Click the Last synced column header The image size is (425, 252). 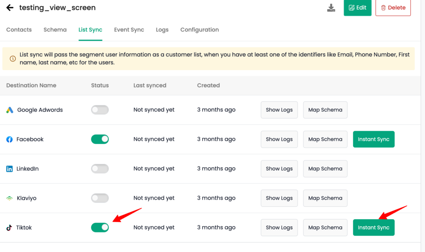click(x=150, y=85)
